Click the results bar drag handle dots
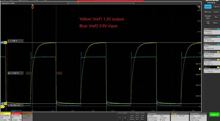The image size is (220, 121). pyautogui.click(x=203, y=57)
